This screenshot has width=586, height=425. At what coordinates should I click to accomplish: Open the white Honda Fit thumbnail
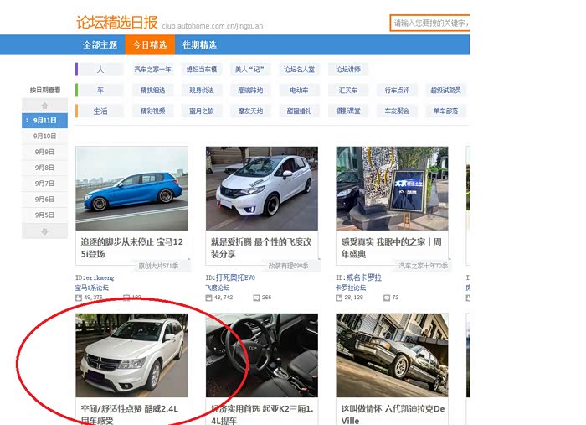click(261, 188)
